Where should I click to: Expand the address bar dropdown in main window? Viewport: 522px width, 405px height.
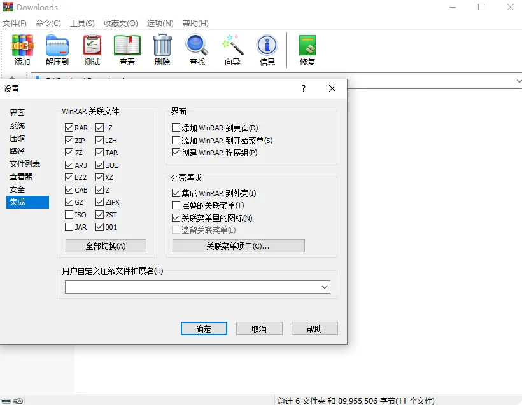518,81
